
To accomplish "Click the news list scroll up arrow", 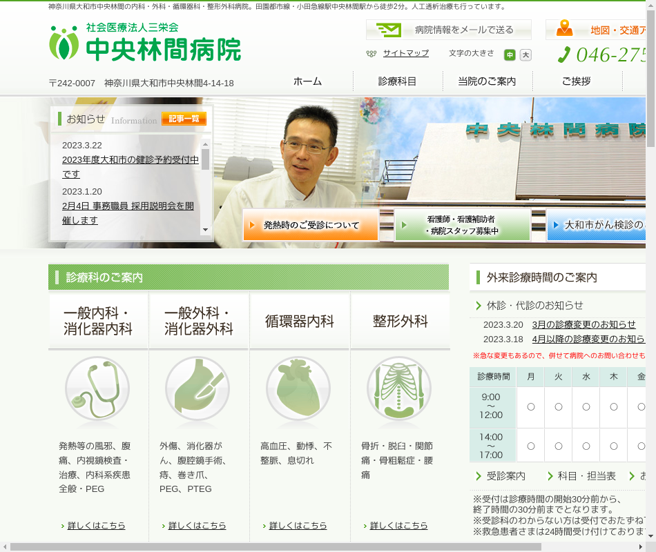I will click(205, 144).
